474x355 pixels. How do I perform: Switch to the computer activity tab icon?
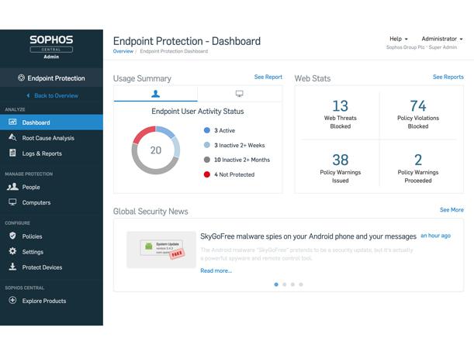coord(240,94)
